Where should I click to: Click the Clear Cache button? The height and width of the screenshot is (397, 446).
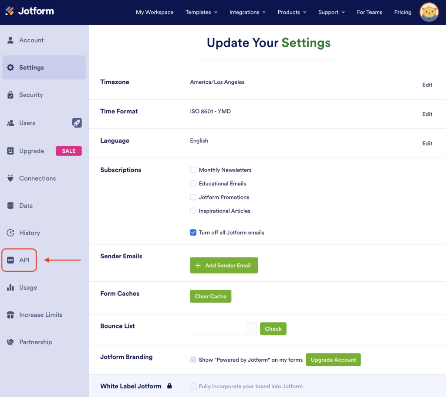pyautogui.click(x=210, y=296)
